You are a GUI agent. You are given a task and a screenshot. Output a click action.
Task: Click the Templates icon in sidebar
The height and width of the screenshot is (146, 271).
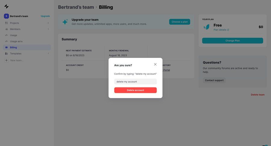pos(6,54)
